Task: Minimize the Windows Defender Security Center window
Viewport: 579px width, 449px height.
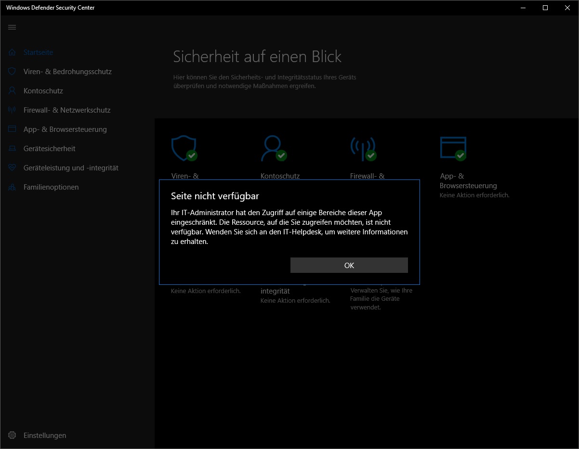Action: pos(524,8)
